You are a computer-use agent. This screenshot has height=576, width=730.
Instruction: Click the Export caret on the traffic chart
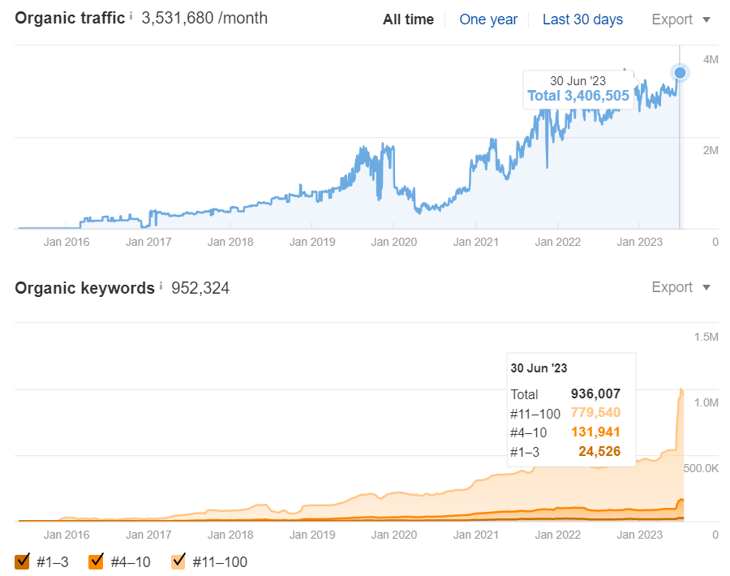pos(706,19)
